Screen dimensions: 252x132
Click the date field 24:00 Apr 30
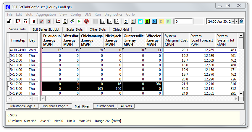coord(219,22)
